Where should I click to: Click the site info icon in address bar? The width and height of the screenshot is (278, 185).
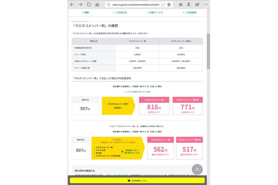(108, 5)
